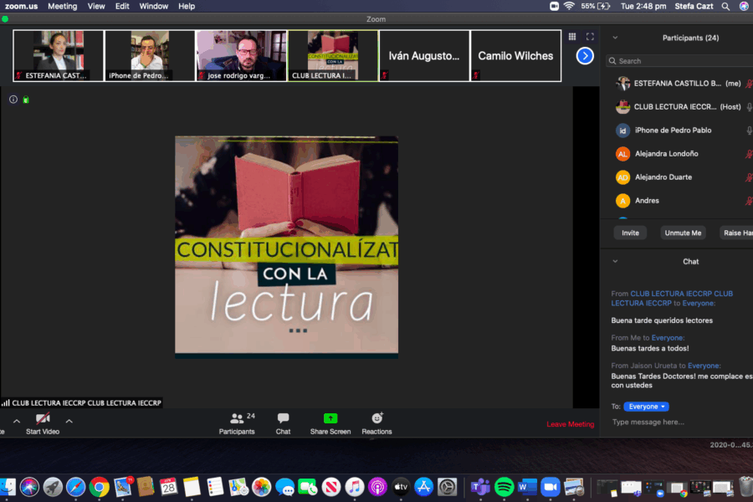The width and height of the screenshot is (753, 502).
Task: Click the Search participants field
Action: (678, 61)
